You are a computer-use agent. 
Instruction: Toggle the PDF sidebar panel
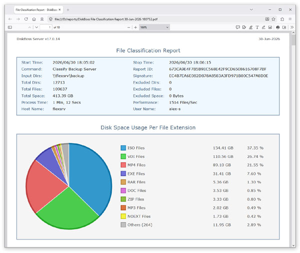tap(10, 28)
